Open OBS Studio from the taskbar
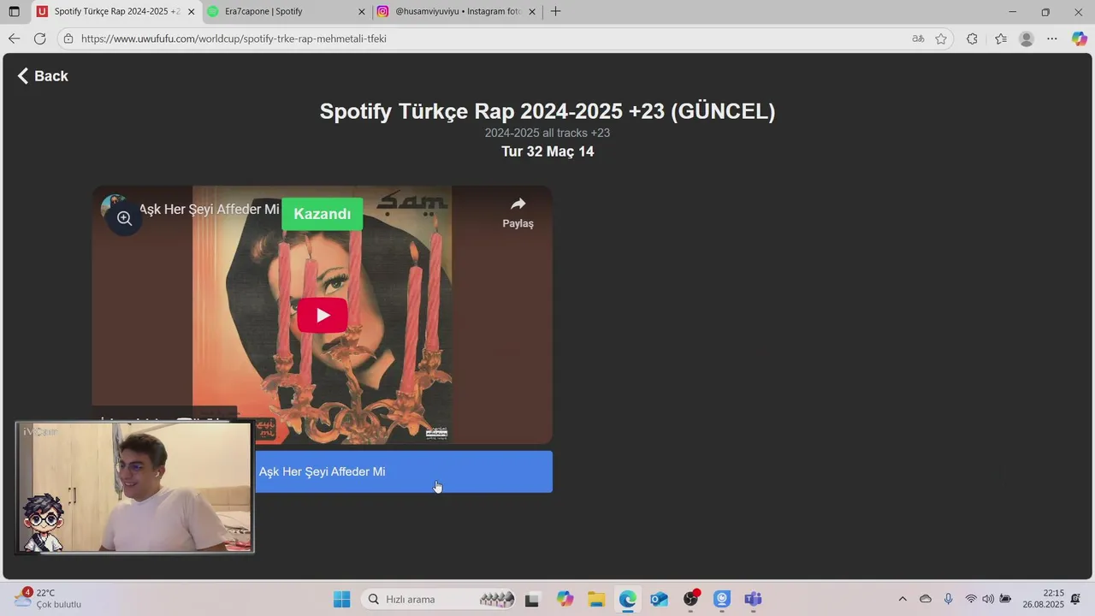This screenshot has width=1095, height=616. point(690,599)
